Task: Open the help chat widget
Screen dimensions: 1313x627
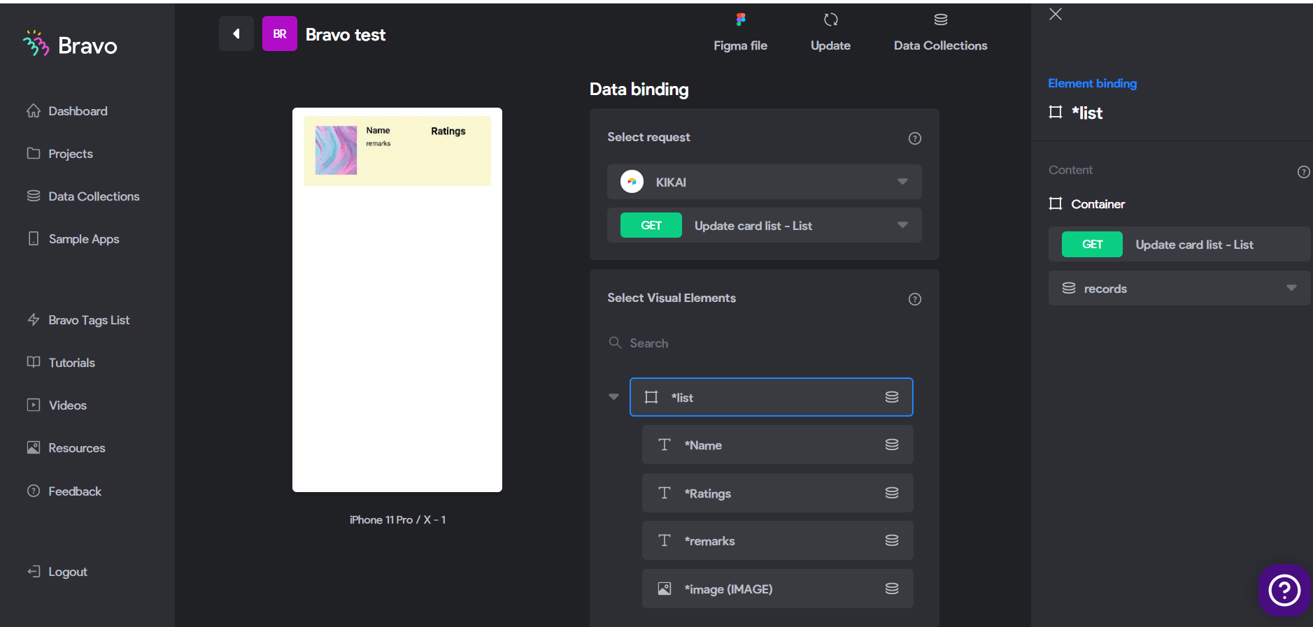Action: point(1284,590)
